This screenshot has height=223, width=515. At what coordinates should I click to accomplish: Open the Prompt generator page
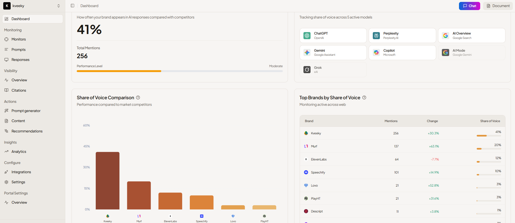(x=26, y=111)
